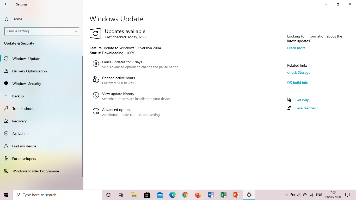Open PowerPoint from the taskbar
The width and height of the screenshot is (356, 200).
pyautogui.click(x=236, y=195)
